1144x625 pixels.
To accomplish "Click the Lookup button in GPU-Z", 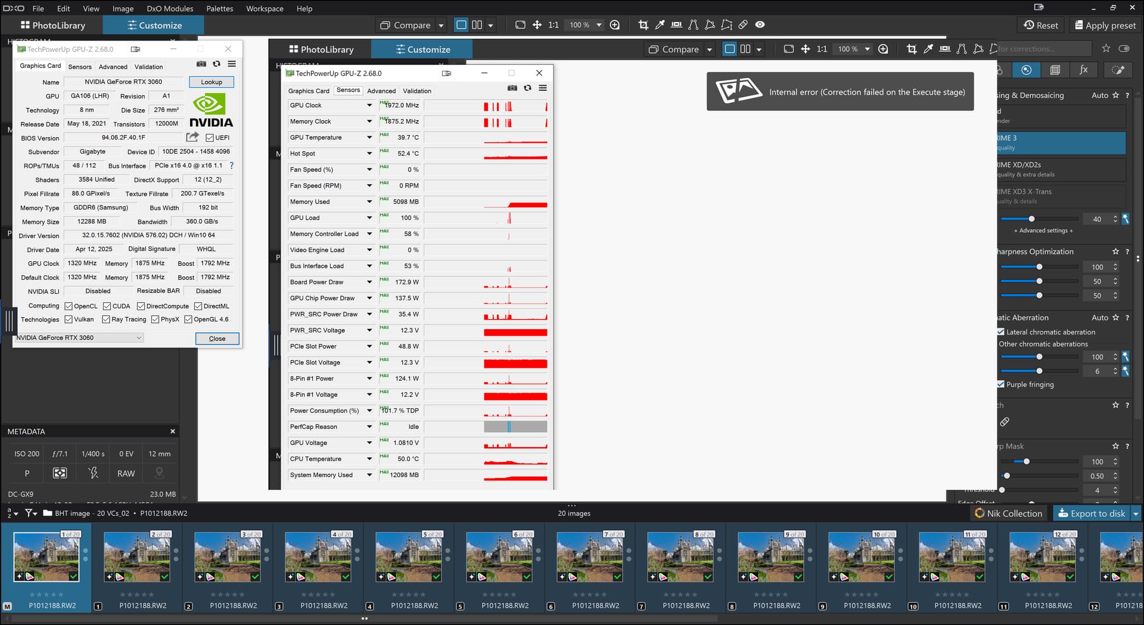I will [211, 82].
